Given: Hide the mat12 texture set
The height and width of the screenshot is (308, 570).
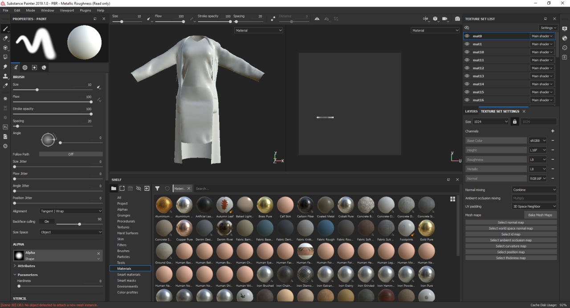Looking at the screenshot, I should click(x=467, y=68).
